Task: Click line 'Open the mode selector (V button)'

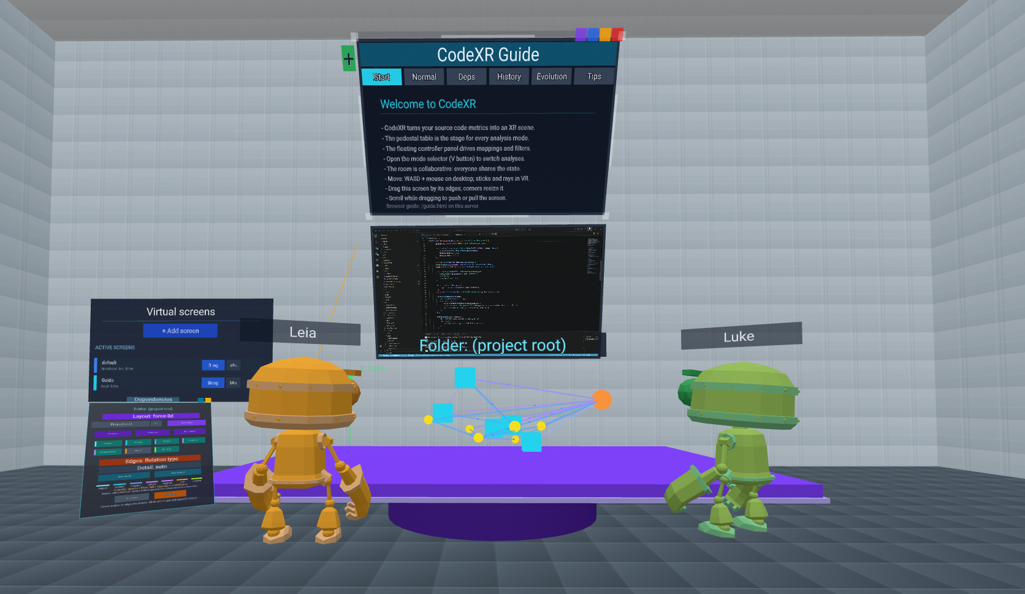Action: click(x=454, y=159)
